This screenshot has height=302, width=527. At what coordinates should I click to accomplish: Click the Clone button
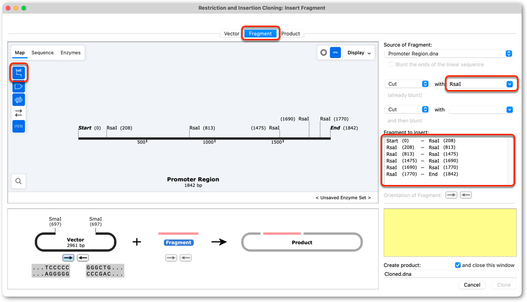click(x=504, y=285)
